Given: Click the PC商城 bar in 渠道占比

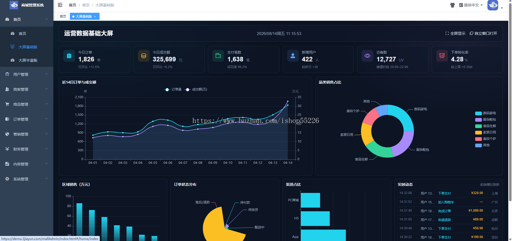Looking at the screenshot, I should click(x=310, y=200).
